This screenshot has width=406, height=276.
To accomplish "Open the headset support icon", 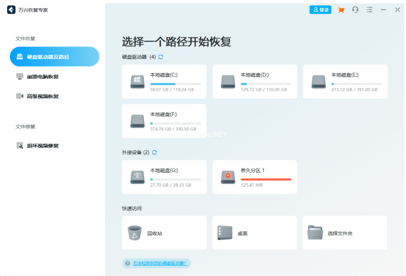I will pos(355,10).
